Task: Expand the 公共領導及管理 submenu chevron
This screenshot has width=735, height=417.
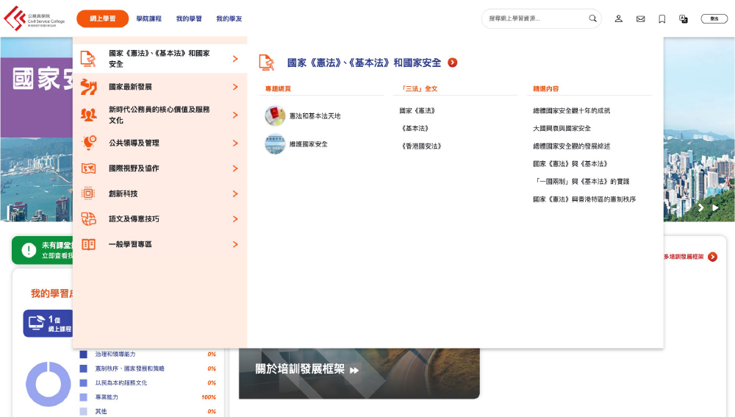Action: [x=235, y=143]
